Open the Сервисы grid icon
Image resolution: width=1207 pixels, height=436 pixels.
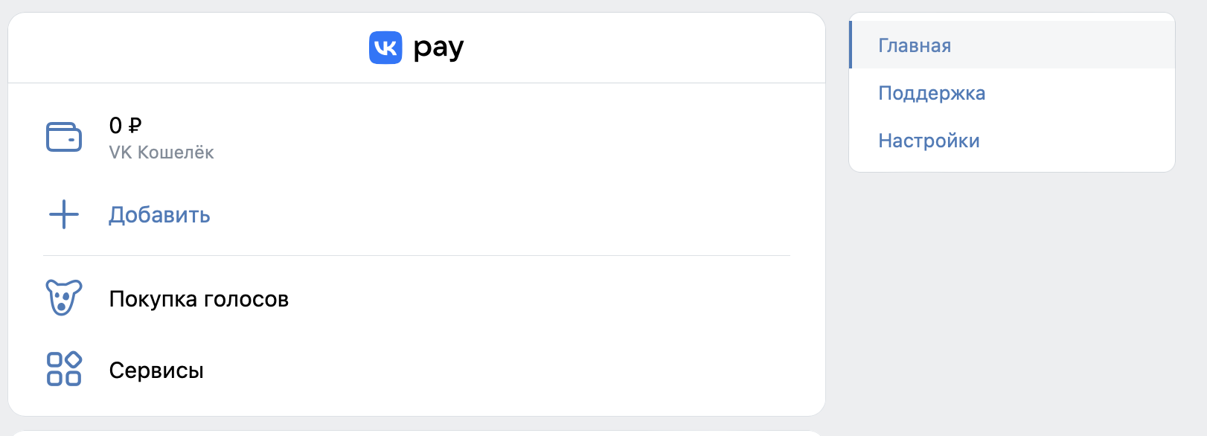point(64,369)
